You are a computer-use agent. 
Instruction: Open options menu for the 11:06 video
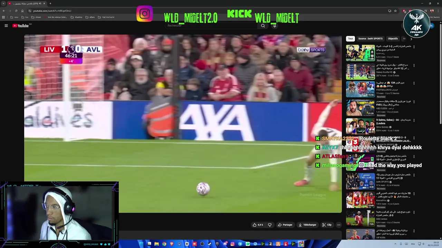[414, 46]
